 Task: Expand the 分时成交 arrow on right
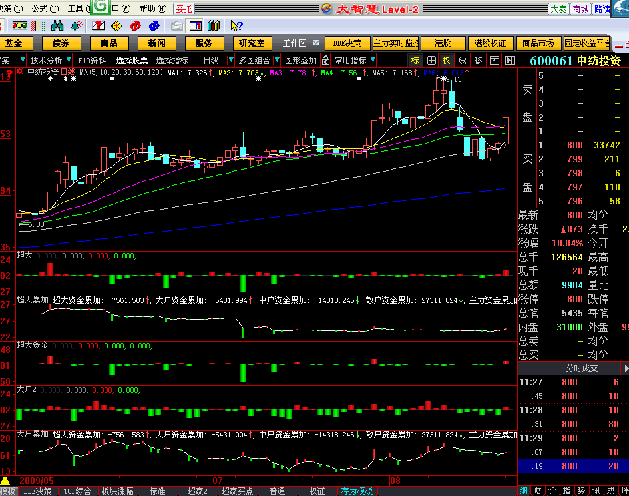[626, 368]
